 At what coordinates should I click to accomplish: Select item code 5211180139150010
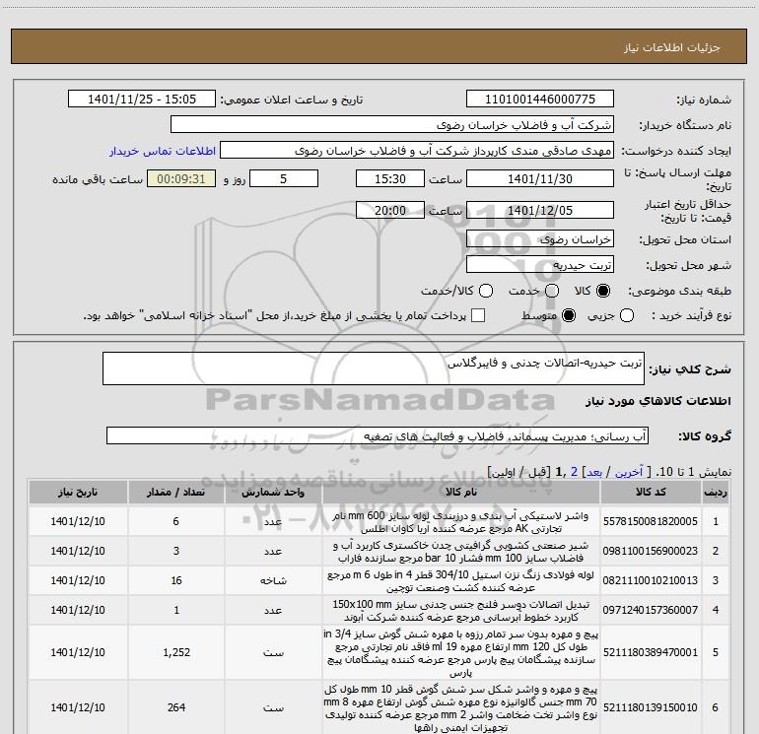(651, 707)
